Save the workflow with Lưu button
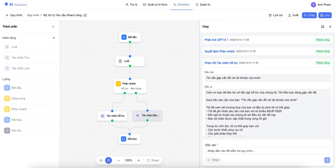335x168 pixels. tap(325, 15)
